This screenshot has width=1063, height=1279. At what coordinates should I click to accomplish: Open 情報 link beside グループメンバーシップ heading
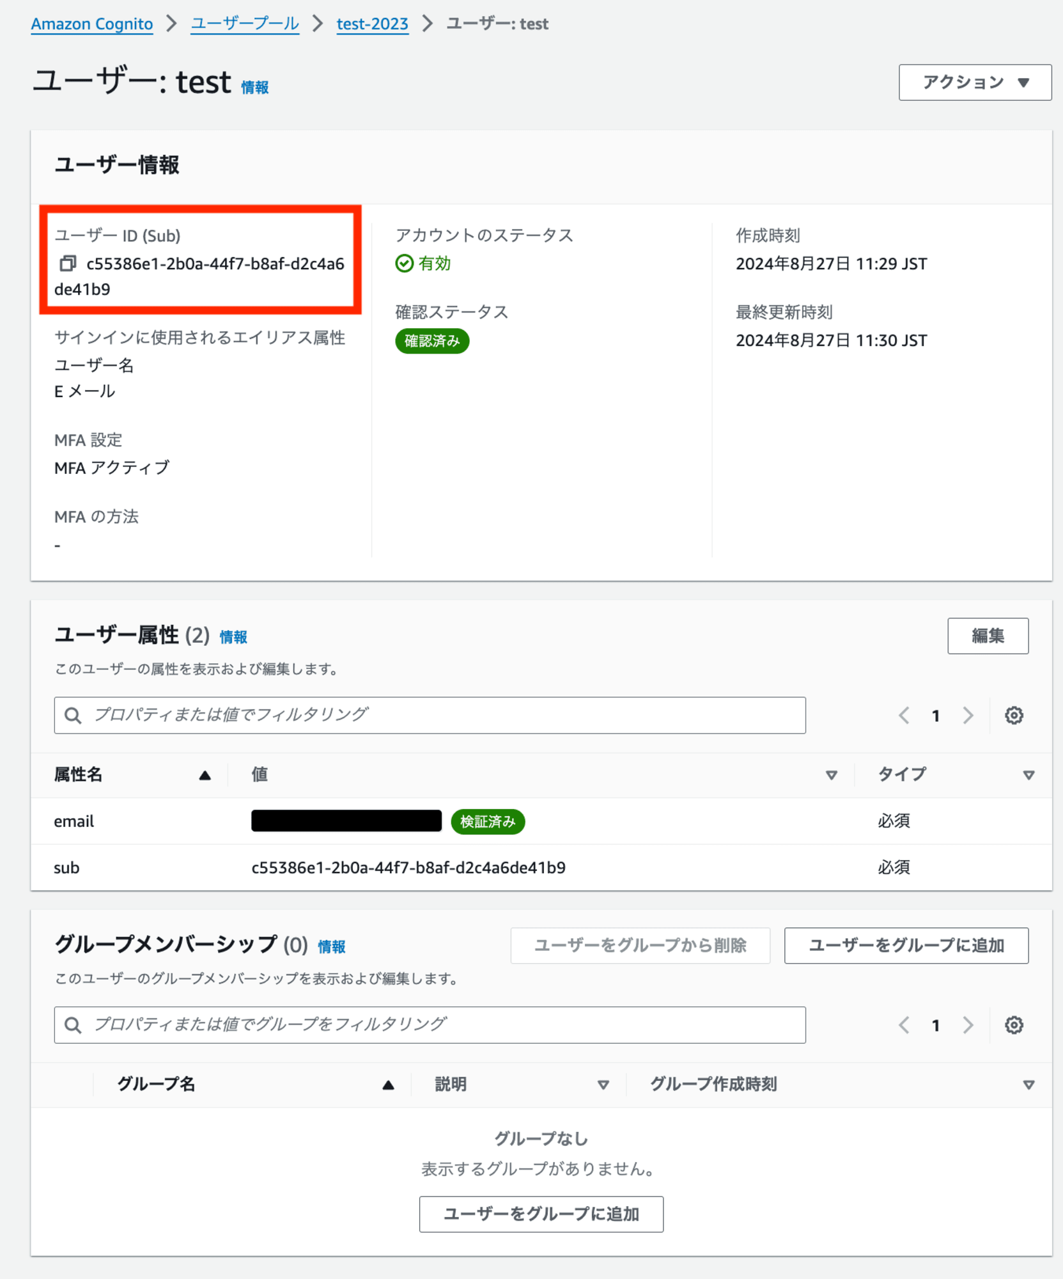click(332, 946)
